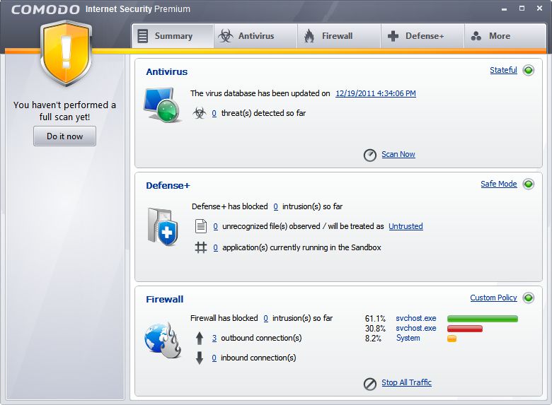Screen dimensions: 552x405
Task: Click the 30.8% traffic value
Action: pyautogui.click(x=375, y=329)
